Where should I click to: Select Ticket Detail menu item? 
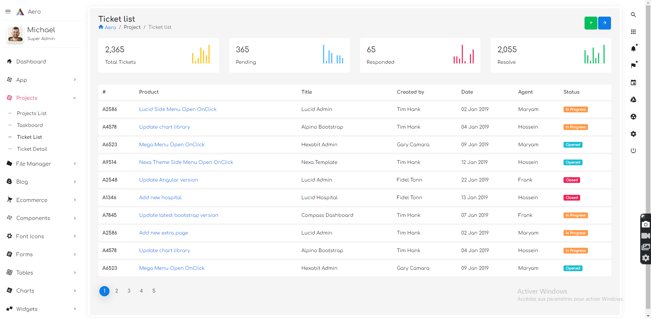[32, 149]
